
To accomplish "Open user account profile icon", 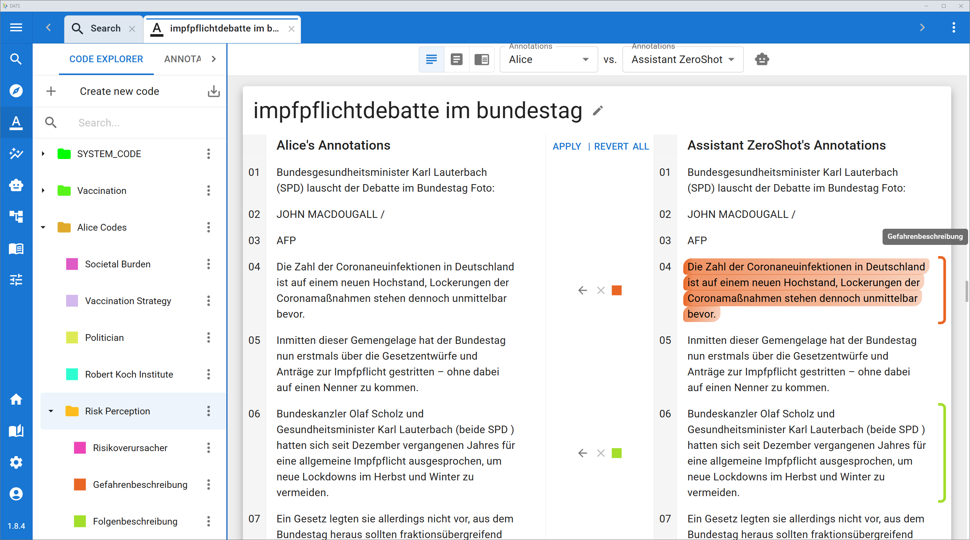I will point(16,494).
